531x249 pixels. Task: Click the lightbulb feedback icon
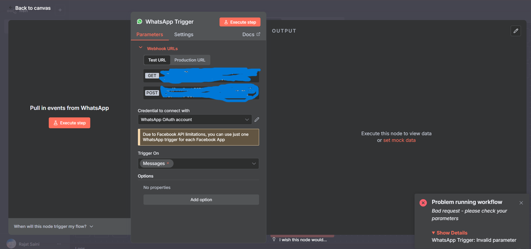click(x=274, y=240)
